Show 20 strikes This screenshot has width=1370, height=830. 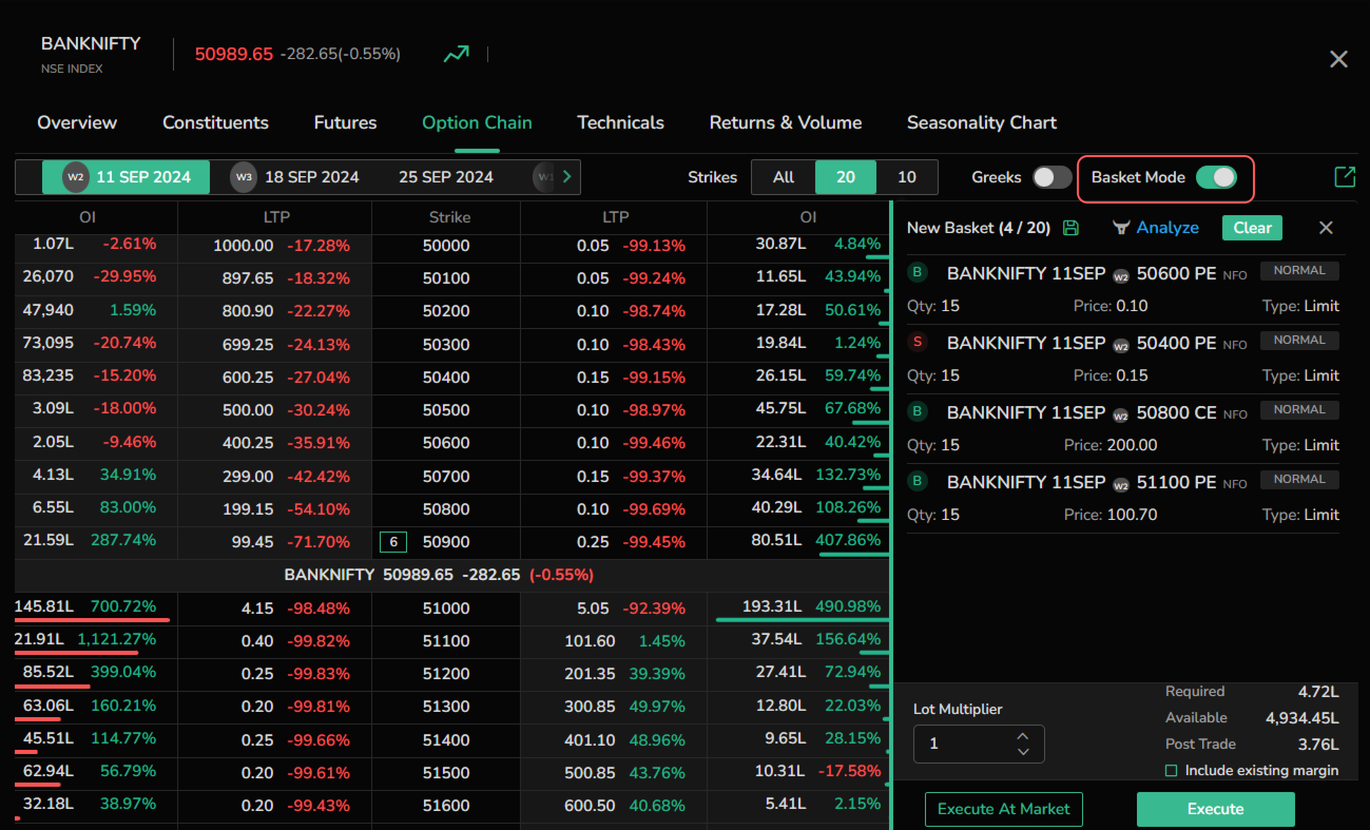point(845,177)
